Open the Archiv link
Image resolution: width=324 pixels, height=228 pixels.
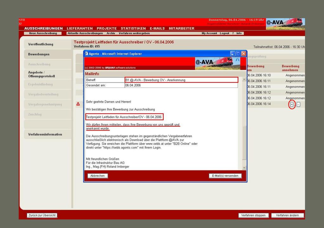click(111, 33)
